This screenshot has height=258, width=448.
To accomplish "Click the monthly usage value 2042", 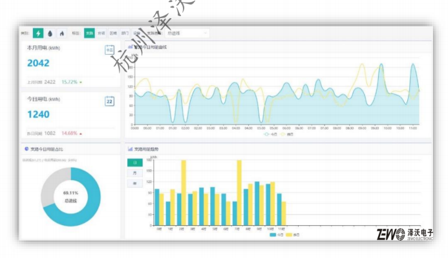I will pyautogui.click(x=38, y=63).
